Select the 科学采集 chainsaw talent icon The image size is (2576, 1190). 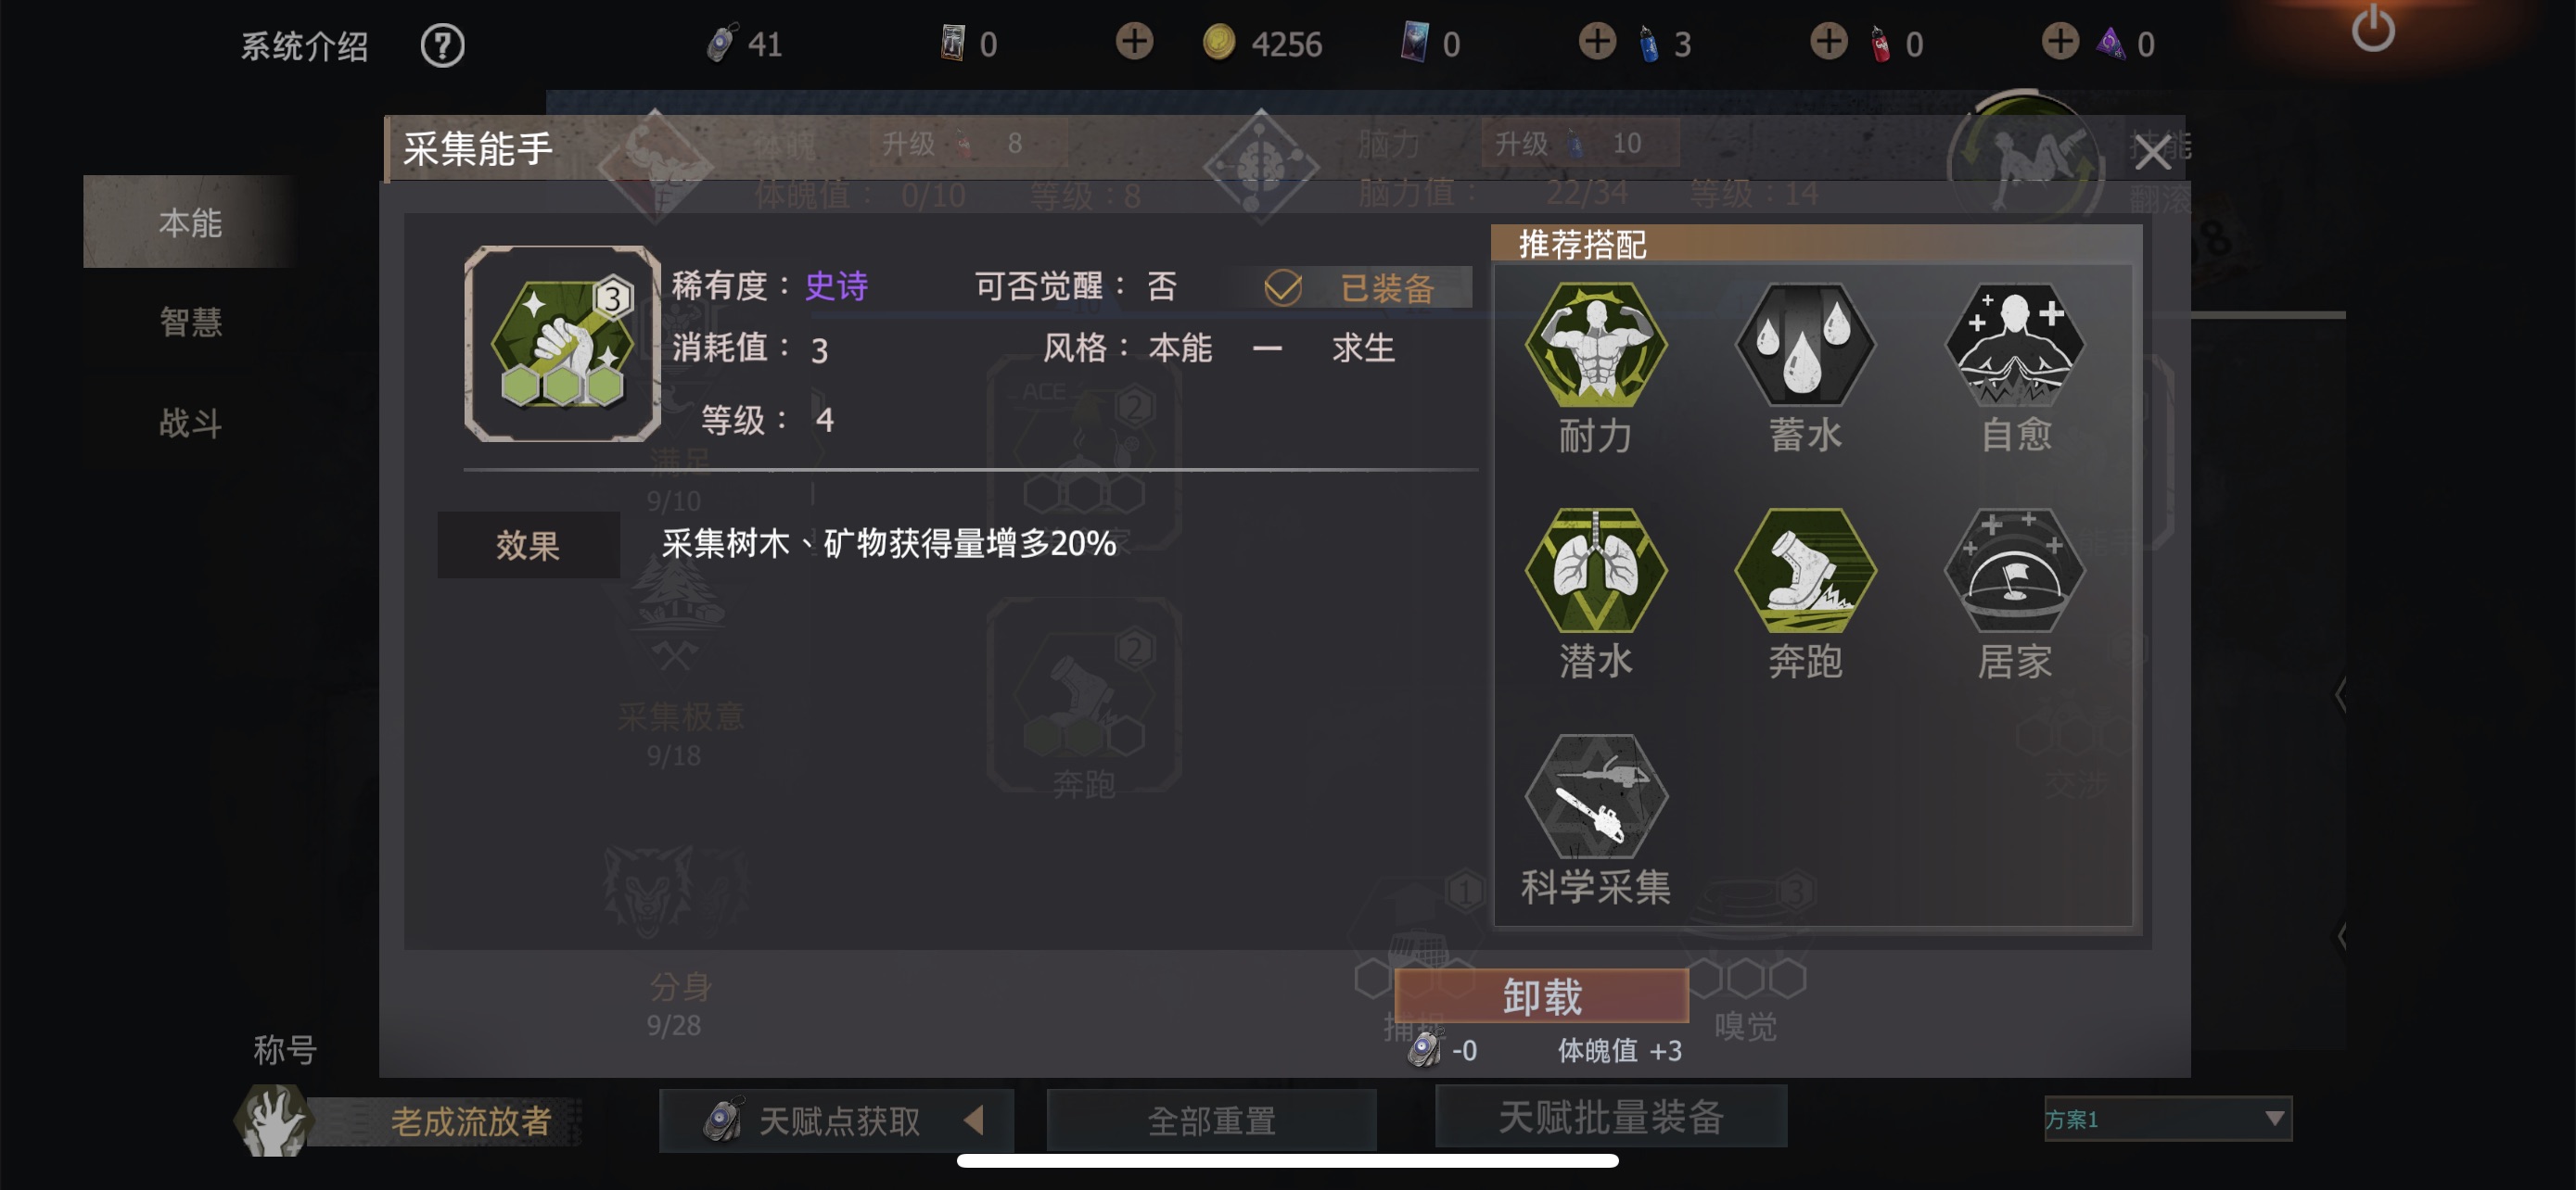[x=1595, y=796]
